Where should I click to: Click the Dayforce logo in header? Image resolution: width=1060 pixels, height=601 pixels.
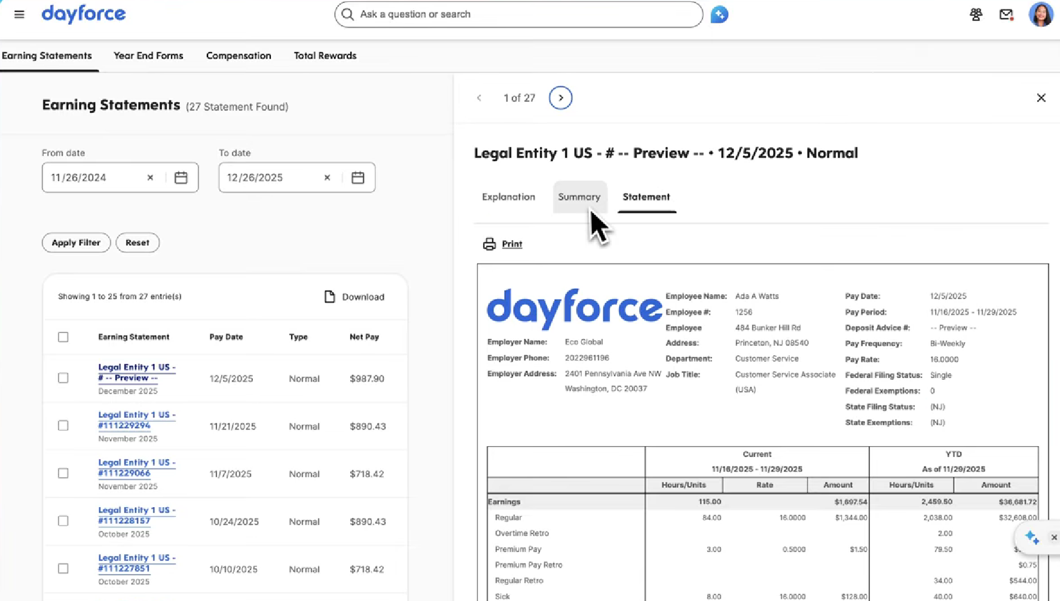point(84,14)
